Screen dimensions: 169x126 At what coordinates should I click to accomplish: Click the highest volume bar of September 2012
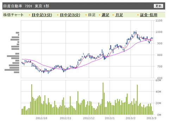click(32, 99)
